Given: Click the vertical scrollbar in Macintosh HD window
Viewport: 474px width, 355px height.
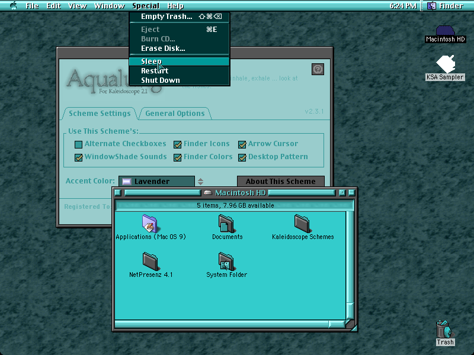Looking at the screenshot, I should click(350, 265).
